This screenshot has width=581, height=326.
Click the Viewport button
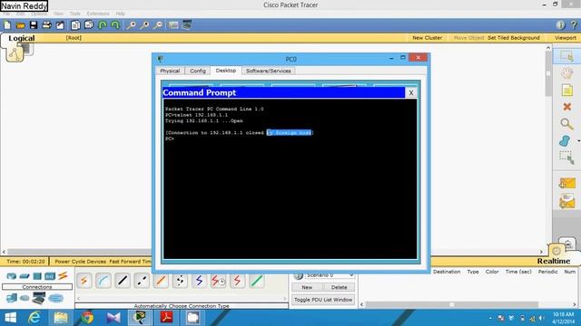coord(566,38)
